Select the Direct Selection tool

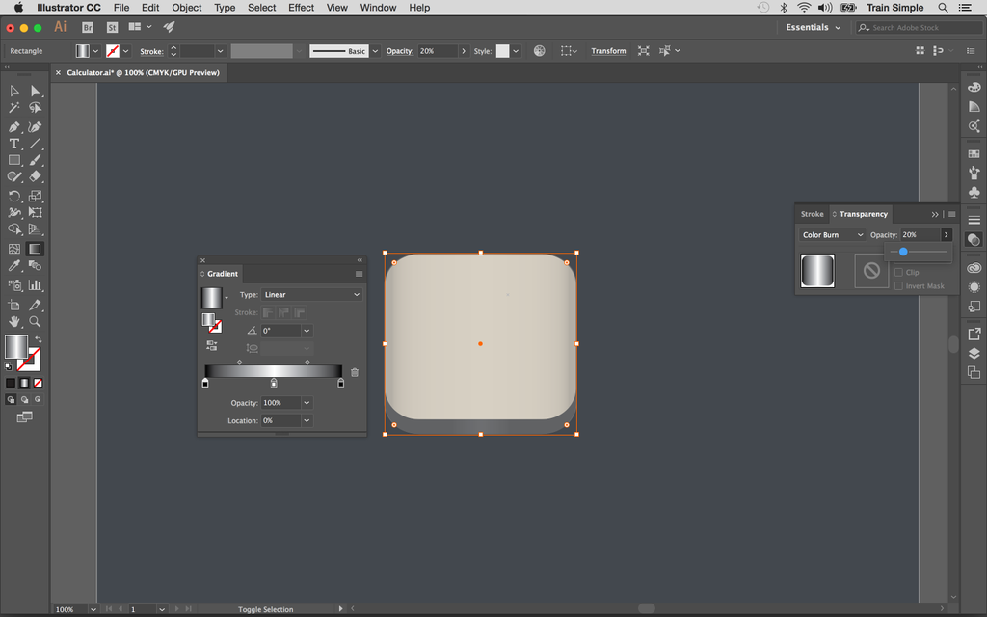[x=35, y=91]
